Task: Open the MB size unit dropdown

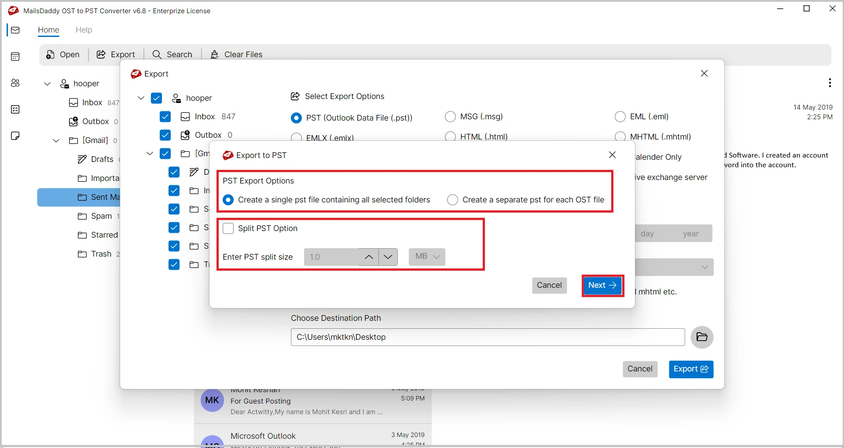Action: (x=427, y=257)
